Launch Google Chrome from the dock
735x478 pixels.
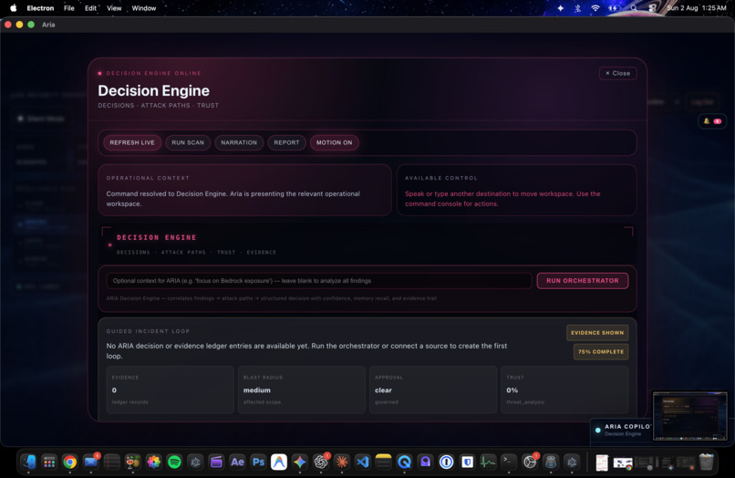tap(70, 462)
